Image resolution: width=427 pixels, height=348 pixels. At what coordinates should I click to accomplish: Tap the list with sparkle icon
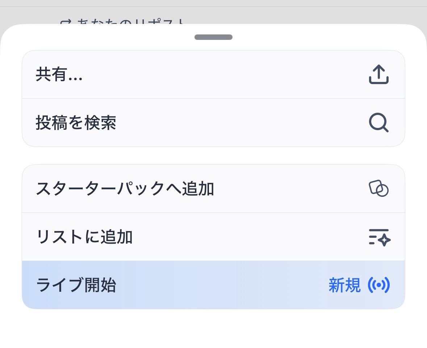click(379, 237)
